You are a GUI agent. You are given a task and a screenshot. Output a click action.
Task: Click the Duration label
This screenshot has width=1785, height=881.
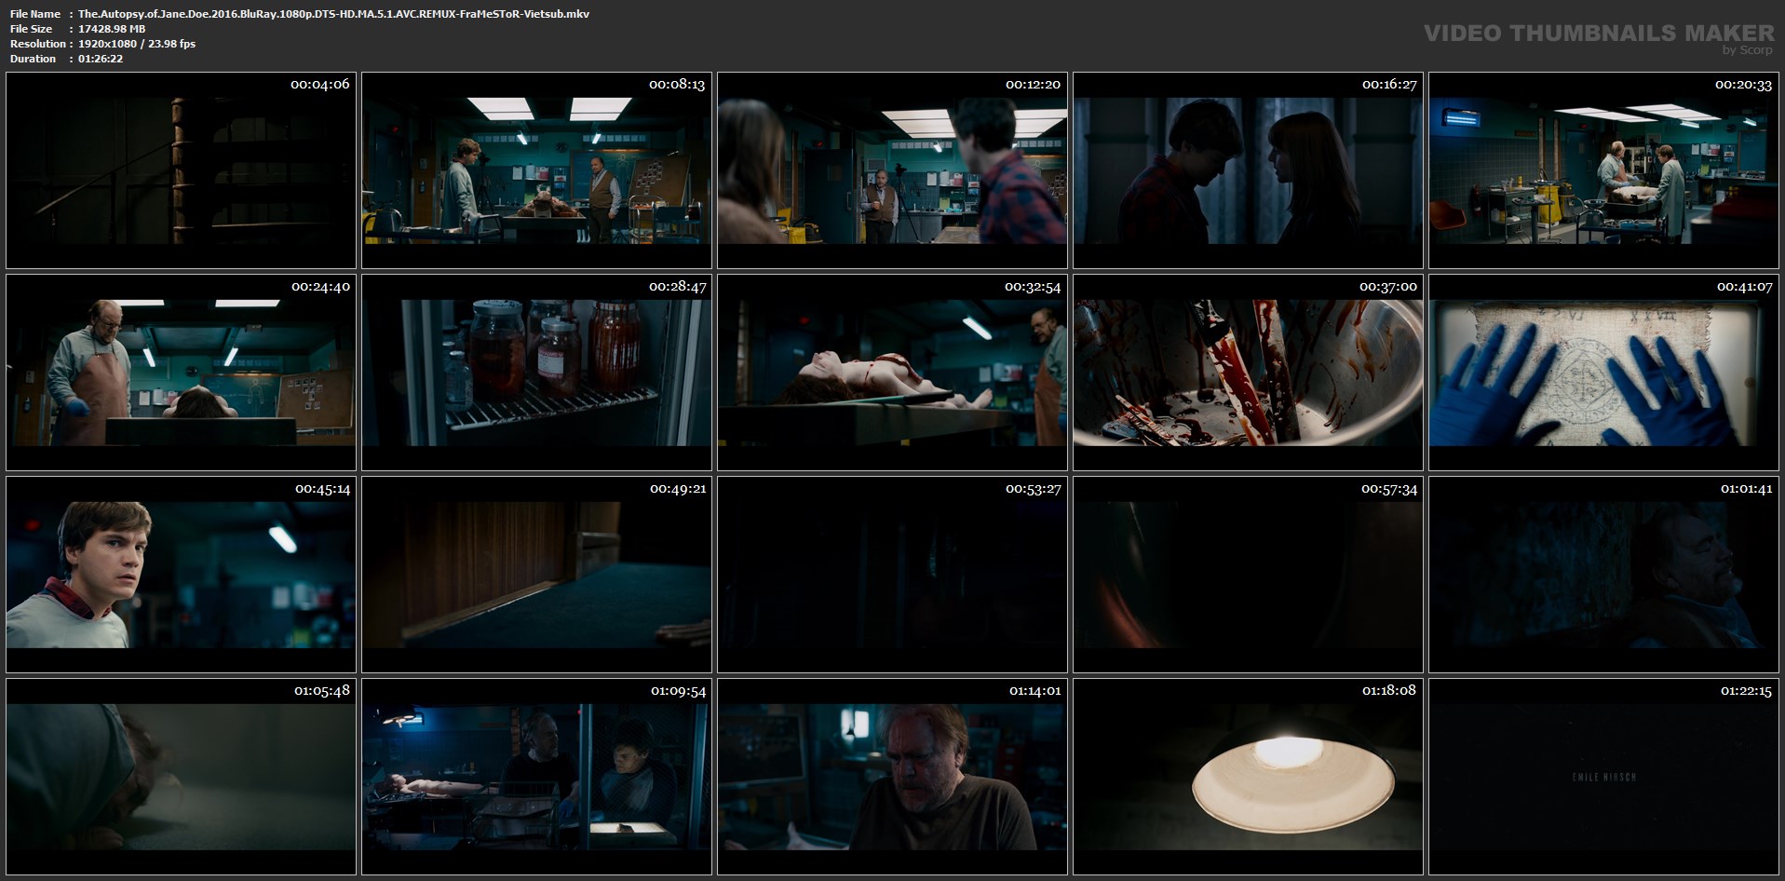click(x=34, y=59)
